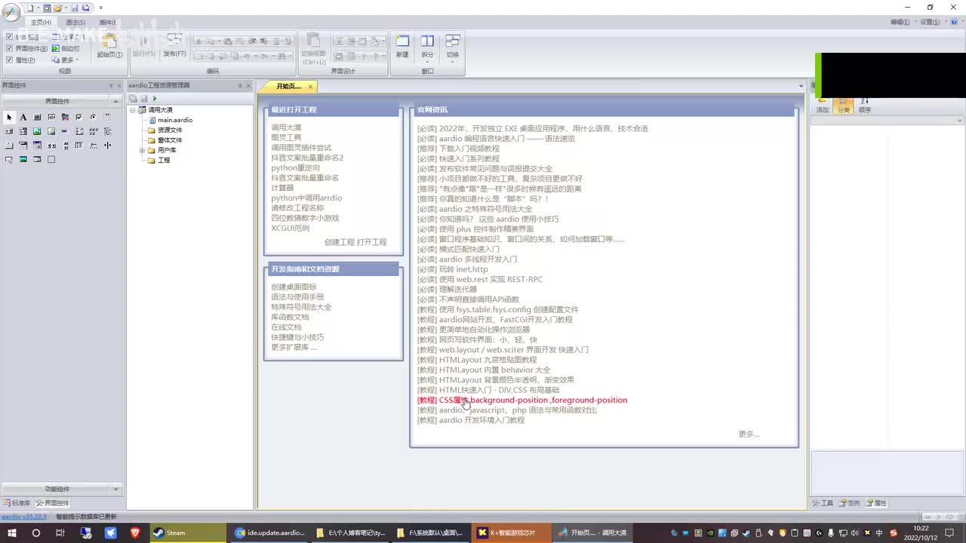This screenshot has width=966, height=543.
Task: Select the splitter control in the toolbox
Action: pos(107,145)
